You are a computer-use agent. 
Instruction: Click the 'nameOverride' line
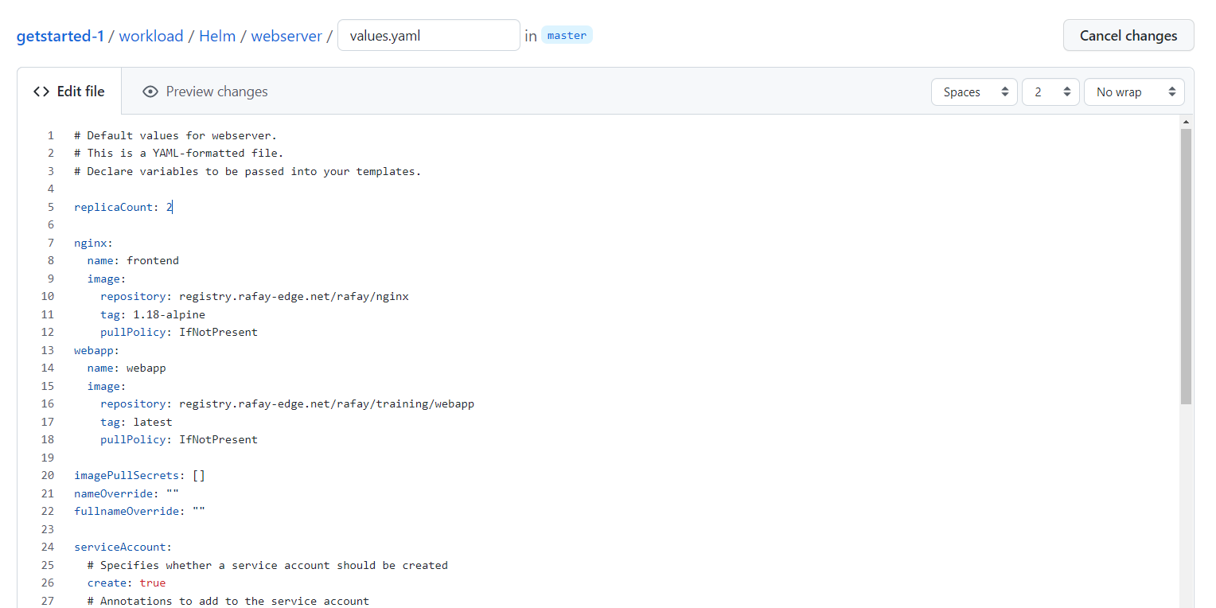tap(127, 493)
